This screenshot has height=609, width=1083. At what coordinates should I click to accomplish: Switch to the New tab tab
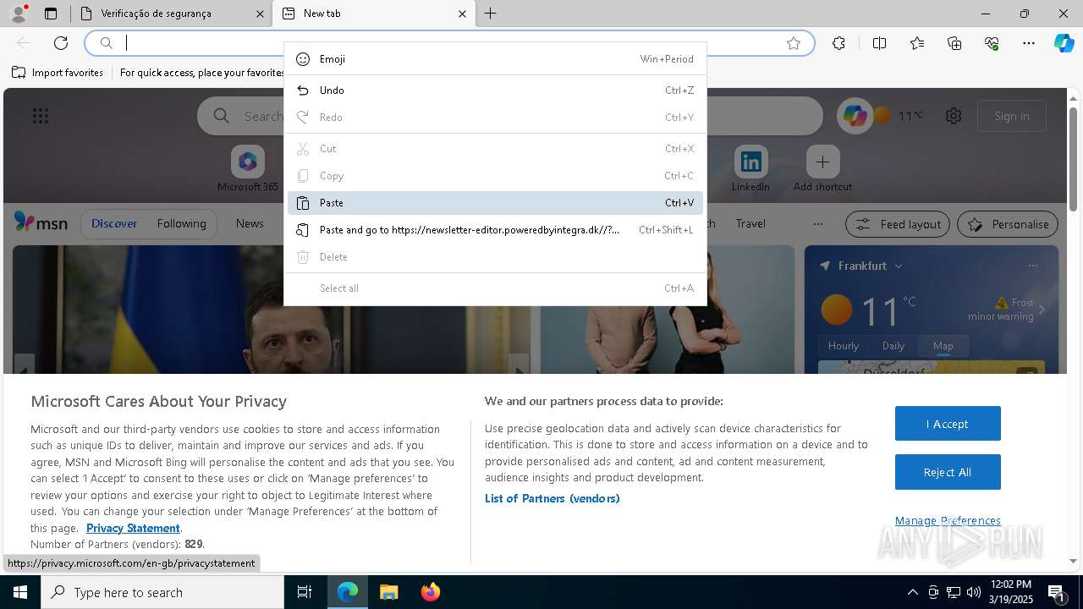373,14
